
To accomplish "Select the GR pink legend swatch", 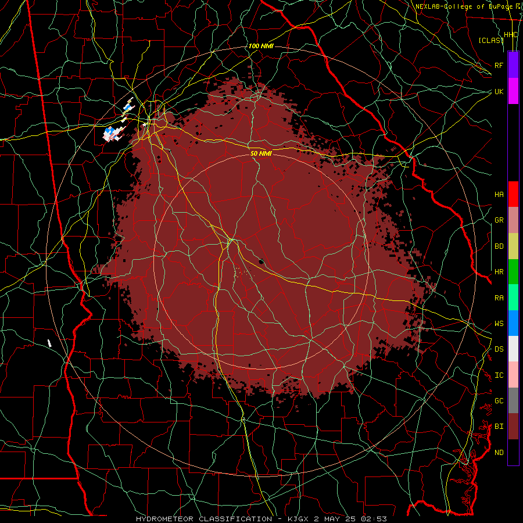I will (513, 220).
